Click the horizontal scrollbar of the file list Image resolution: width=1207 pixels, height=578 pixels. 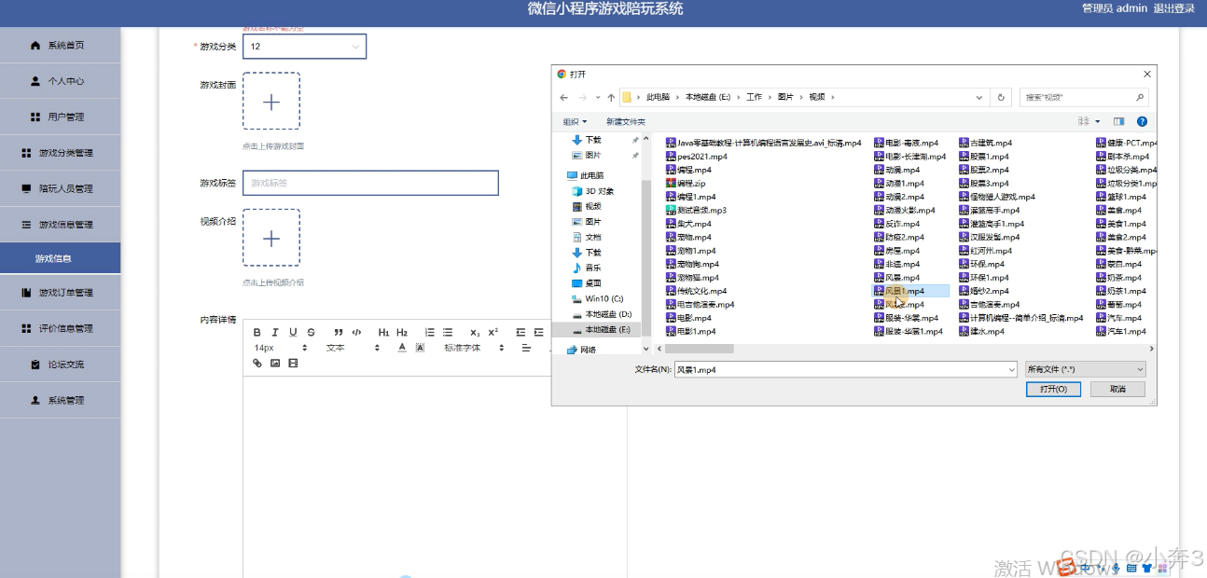tap(698, 349)
